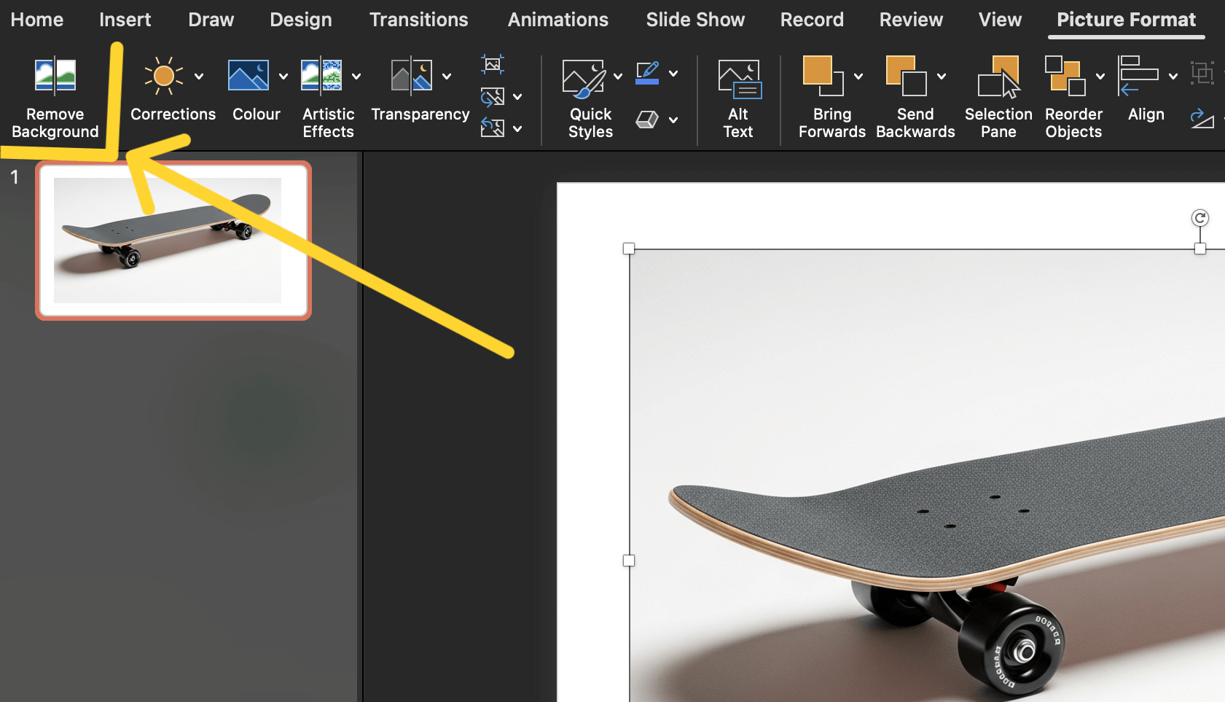Select the Artistic Effects icon
This screenshot has width=1225, height=702.
point(321,77)
